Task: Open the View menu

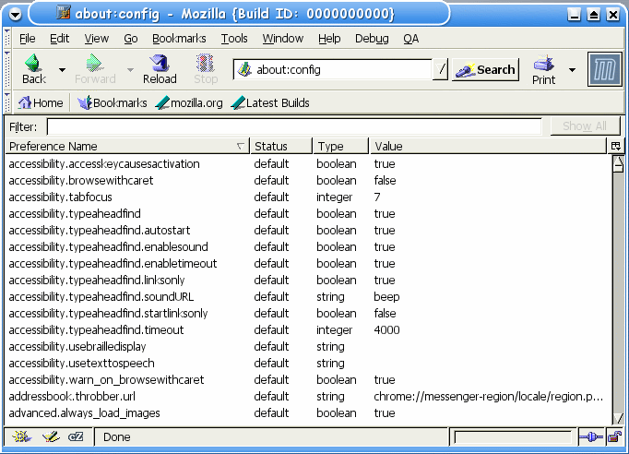Action: (96, 39)
